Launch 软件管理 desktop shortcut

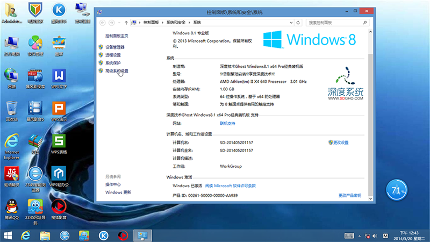pos(35,46)
